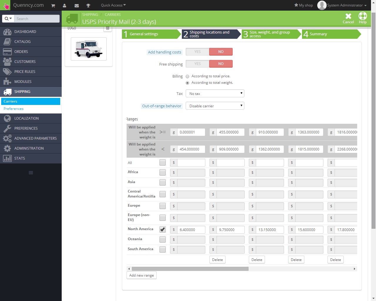
Task: Open the Out-of-range behavior dropdown
Action: click(x=215, y=106)
